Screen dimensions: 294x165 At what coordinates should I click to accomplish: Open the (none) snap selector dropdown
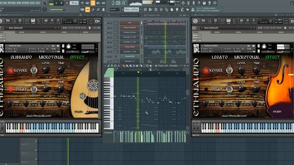coord(114,9)
